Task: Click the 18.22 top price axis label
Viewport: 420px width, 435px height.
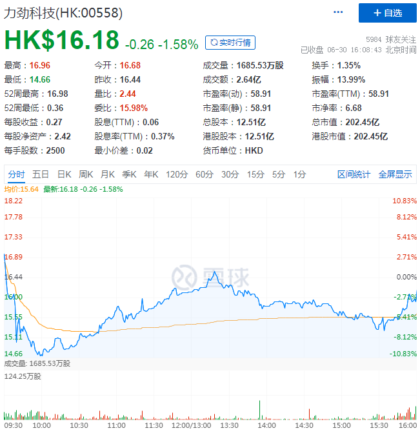Action: click(x=13, y=201)
